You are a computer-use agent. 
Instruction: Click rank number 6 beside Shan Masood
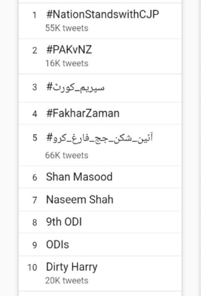click(35, 178)
